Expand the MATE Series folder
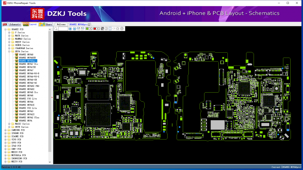Image resolution: width=303 pixels, height=170 pixels. coord(9,36)
